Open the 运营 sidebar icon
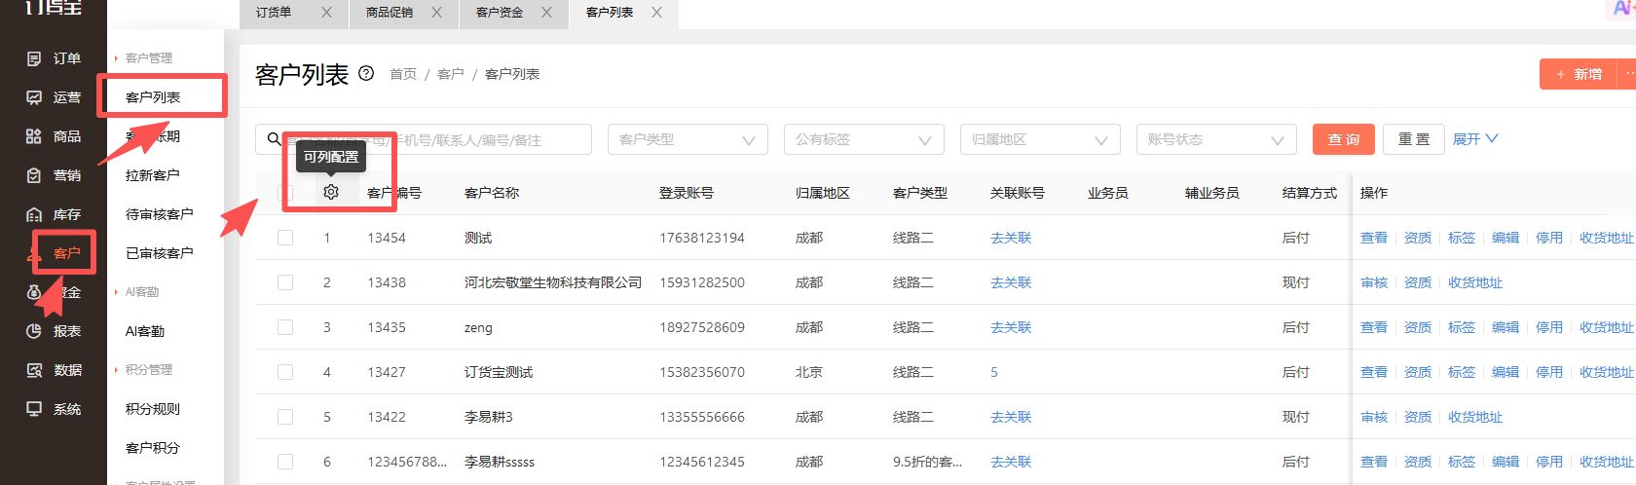Image resolution: width=1636 pixels, height=485 pixels. [x=34, y=97]
